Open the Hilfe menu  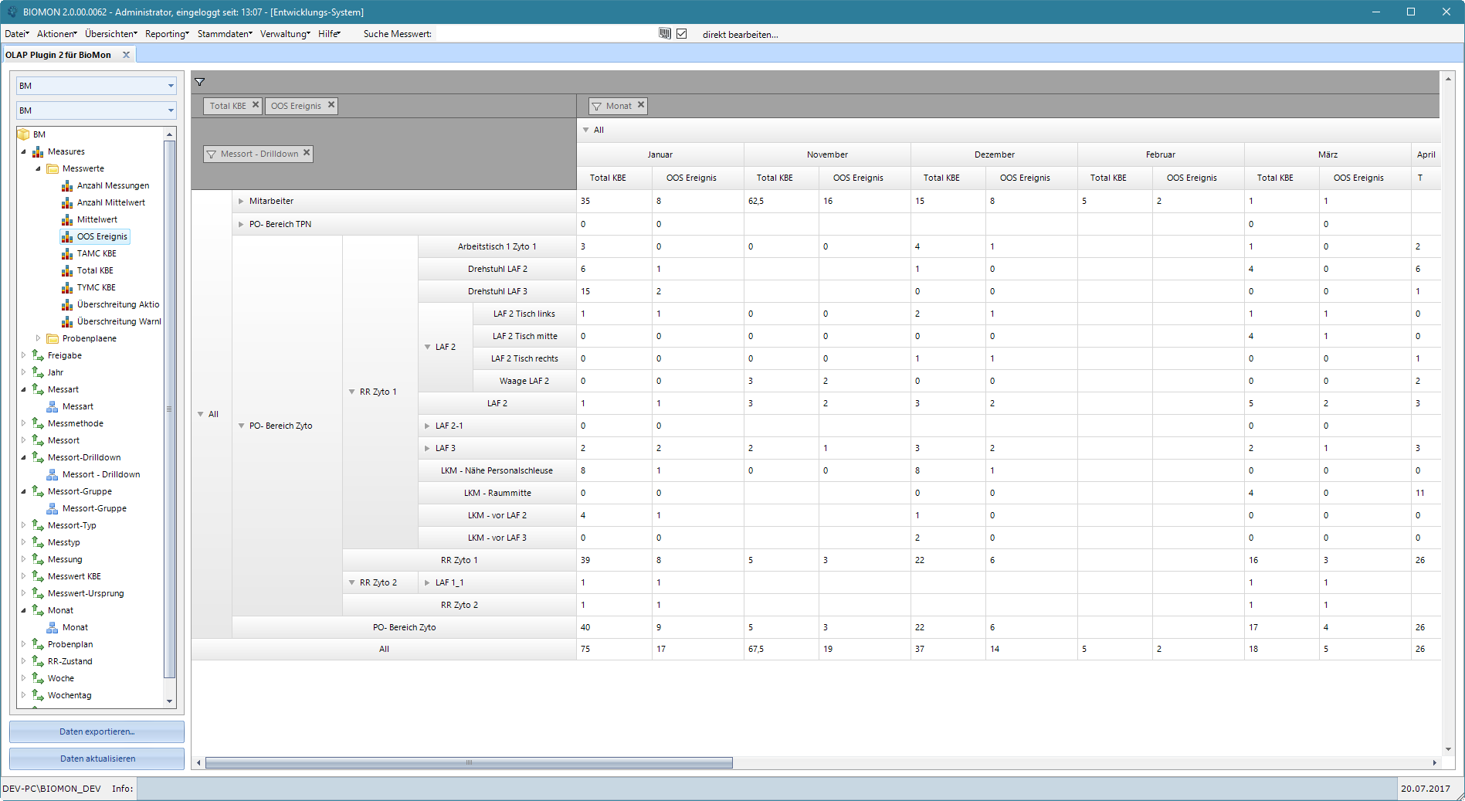pyautogui.click(x=329, y=34)
